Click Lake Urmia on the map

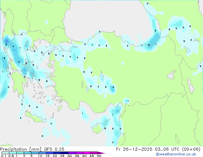pyautogui.click(x=190, y=86)
